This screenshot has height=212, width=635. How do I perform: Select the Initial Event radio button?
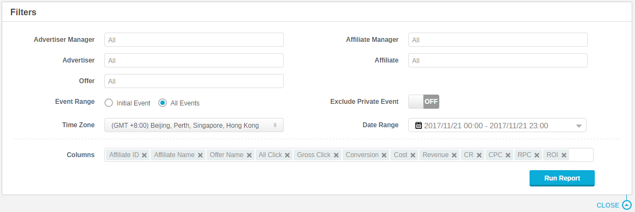(x=108, y=103)
